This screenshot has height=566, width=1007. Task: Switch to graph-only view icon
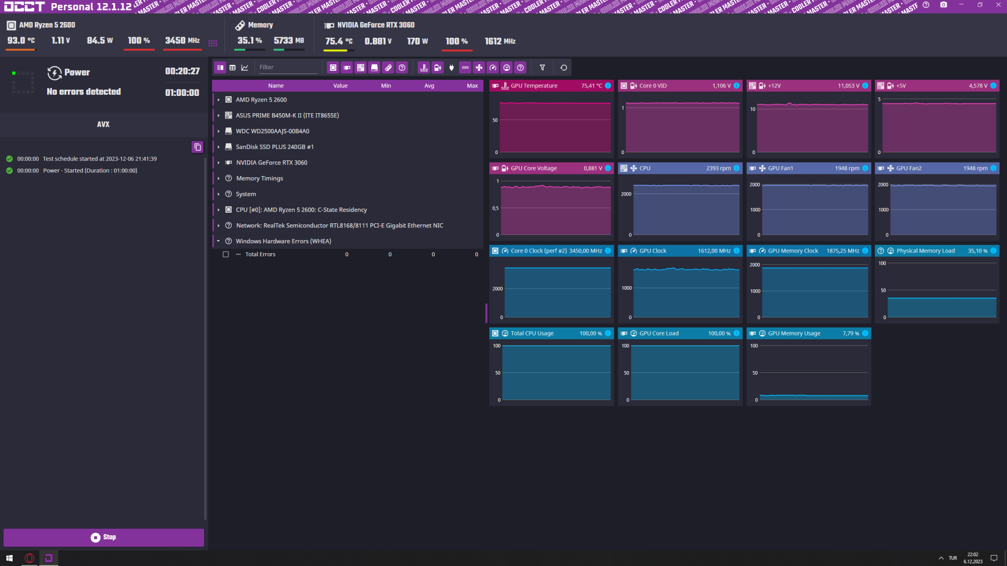[x=245, y=68]
